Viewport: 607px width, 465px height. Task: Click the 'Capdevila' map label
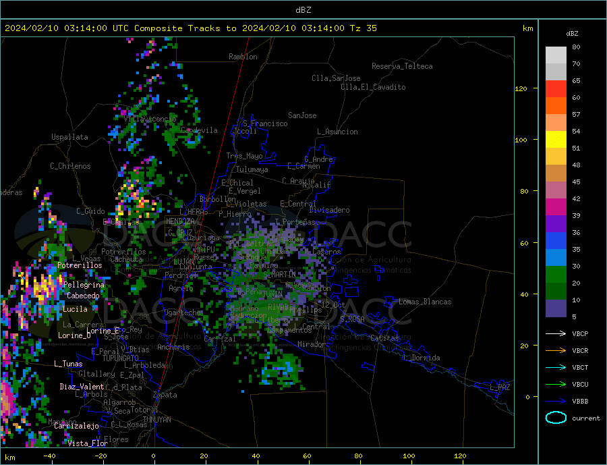(x=199, y=130)
